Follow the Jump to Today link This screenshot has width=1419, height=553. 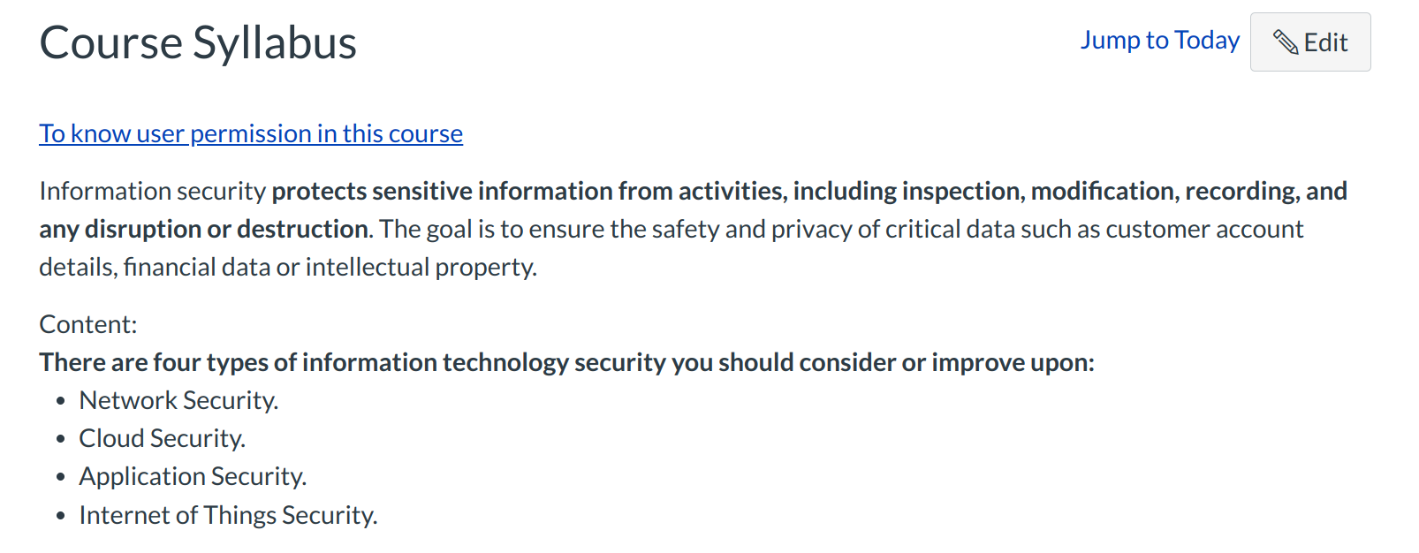pos(1159,41)
